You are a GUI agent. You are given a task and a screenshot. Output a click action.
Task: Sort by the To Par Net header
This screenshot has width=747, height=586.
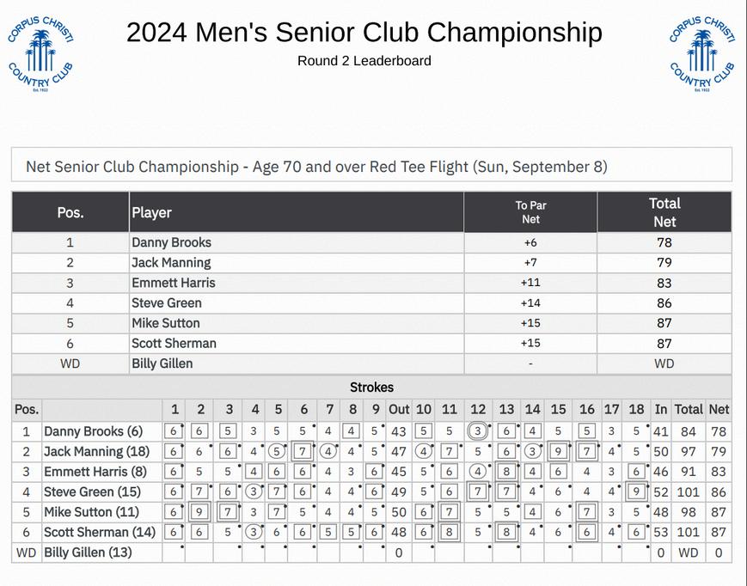point(530,212)
